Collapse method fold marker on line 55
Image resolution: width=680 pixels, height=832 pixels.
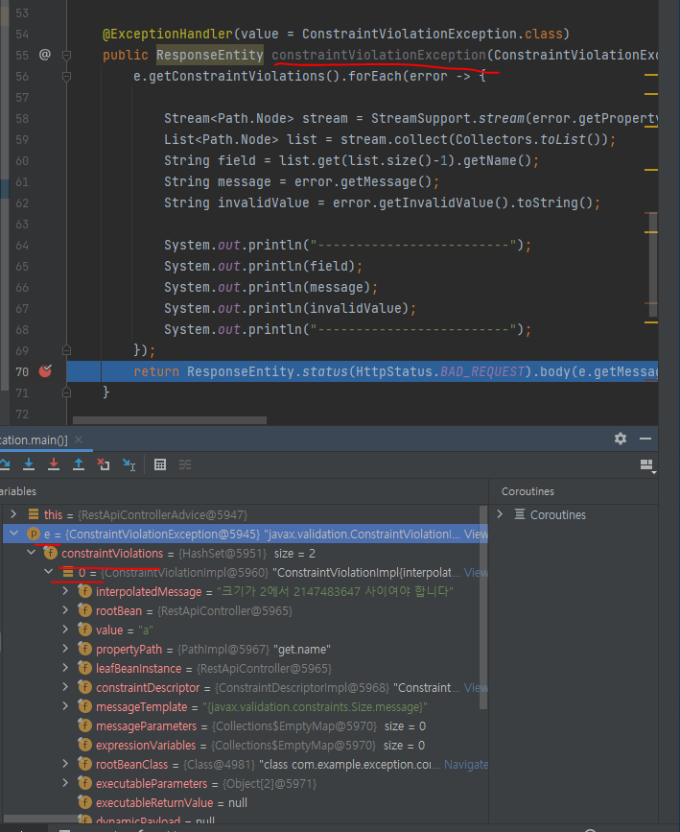(67, 55)
